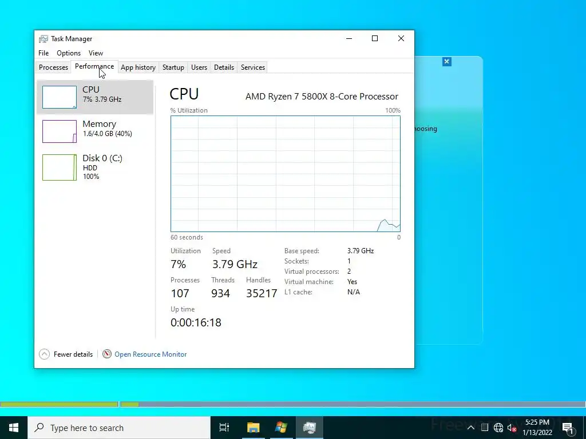Click the Handles count 35217
This screenshot has width=586, height=439.
[x=262, y=293]
